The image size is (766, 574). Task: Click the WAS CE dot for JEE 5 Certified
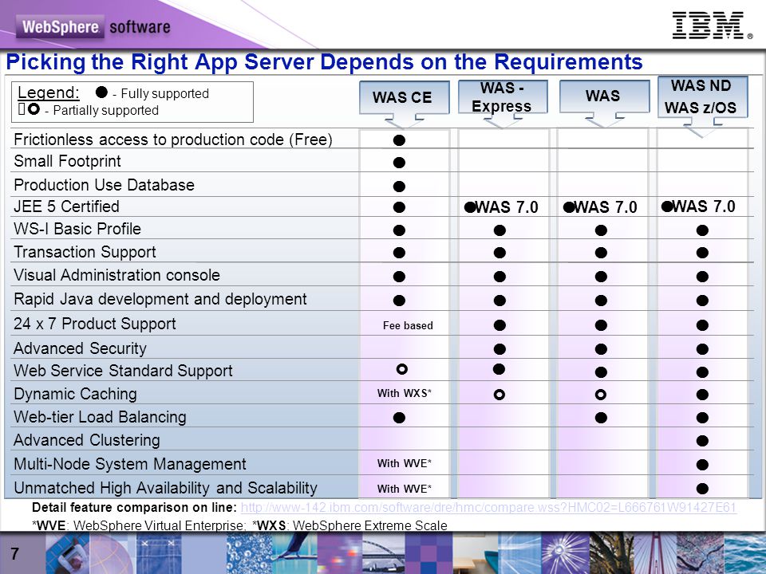pos(399,207)
